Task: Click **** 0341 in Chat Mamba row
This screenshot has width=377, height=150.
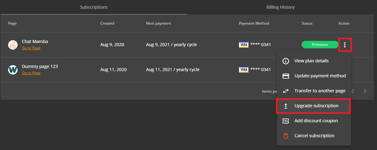Action: click(261, 45)
